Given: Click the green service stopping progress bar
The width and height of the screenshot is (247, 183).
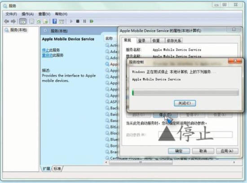Looking at the screenshot, I should pos(185,93).
